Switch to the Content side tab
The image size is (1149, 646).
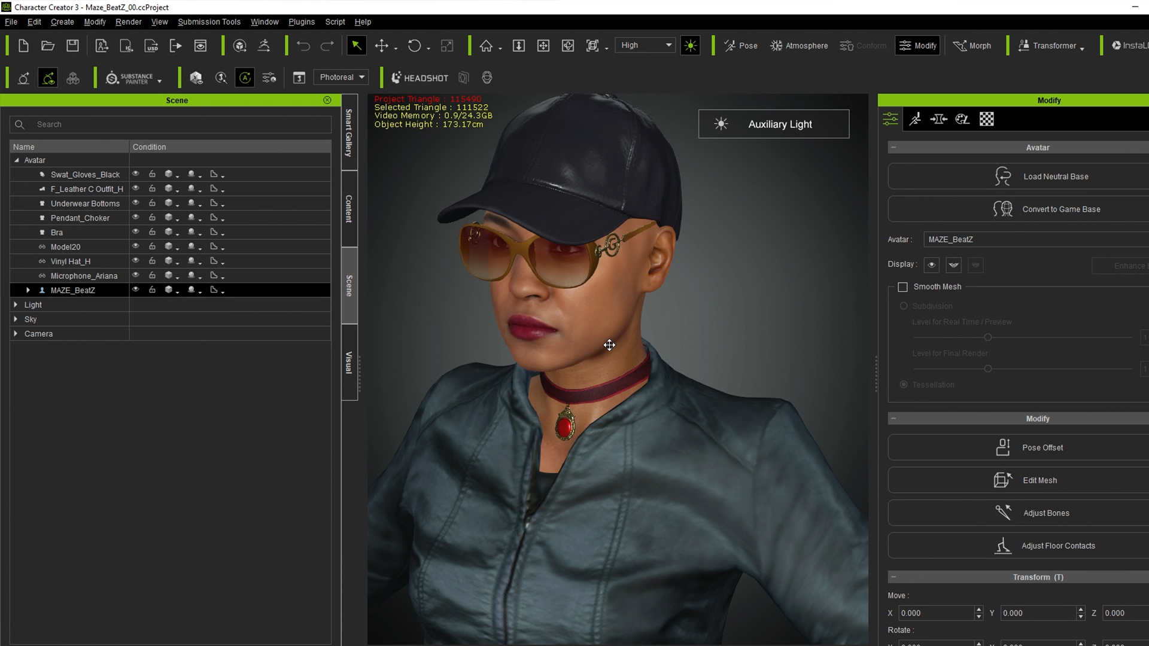349,209
